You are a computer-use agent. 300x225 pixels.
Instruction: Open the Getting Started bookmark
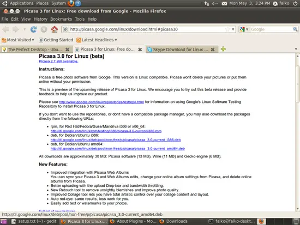[x=56, y=40]
